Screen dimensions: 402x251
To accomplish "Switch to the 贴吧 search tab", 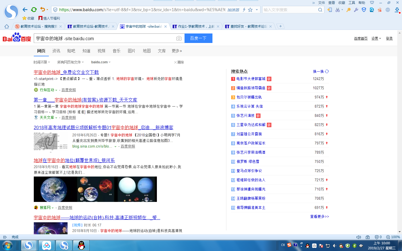I will [x=71, y=51].
